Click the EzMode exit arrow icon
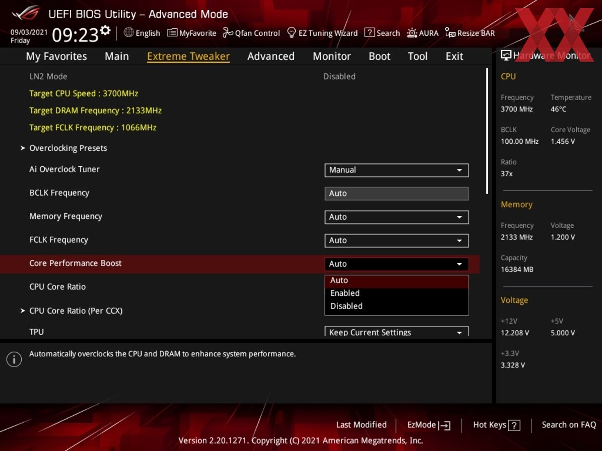 tap(444, 425)
